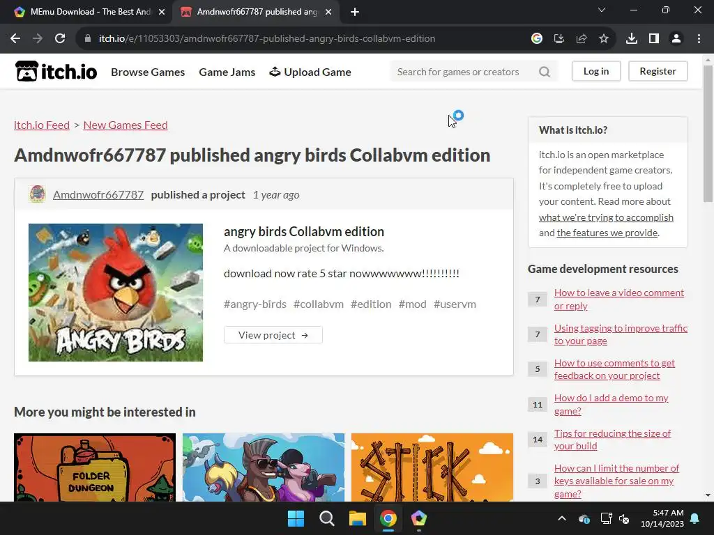This screenshot has width=714, height=535.
Task: Open the Stick game thumbnail
Action: coord(432,467)
